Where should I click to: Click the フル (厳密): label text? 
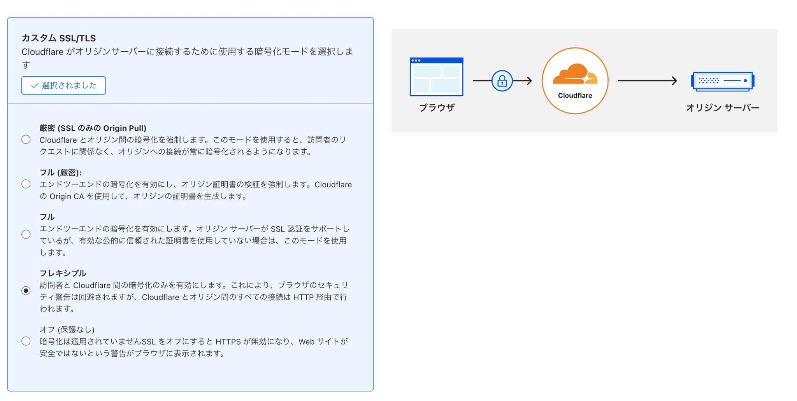[x=61, y=173]
